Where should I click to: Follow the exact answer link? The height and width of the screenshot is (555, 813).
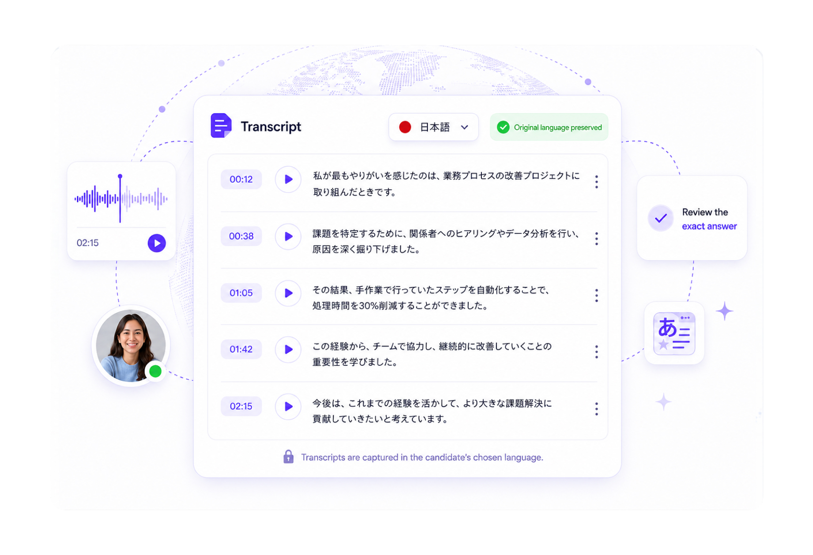709,226
